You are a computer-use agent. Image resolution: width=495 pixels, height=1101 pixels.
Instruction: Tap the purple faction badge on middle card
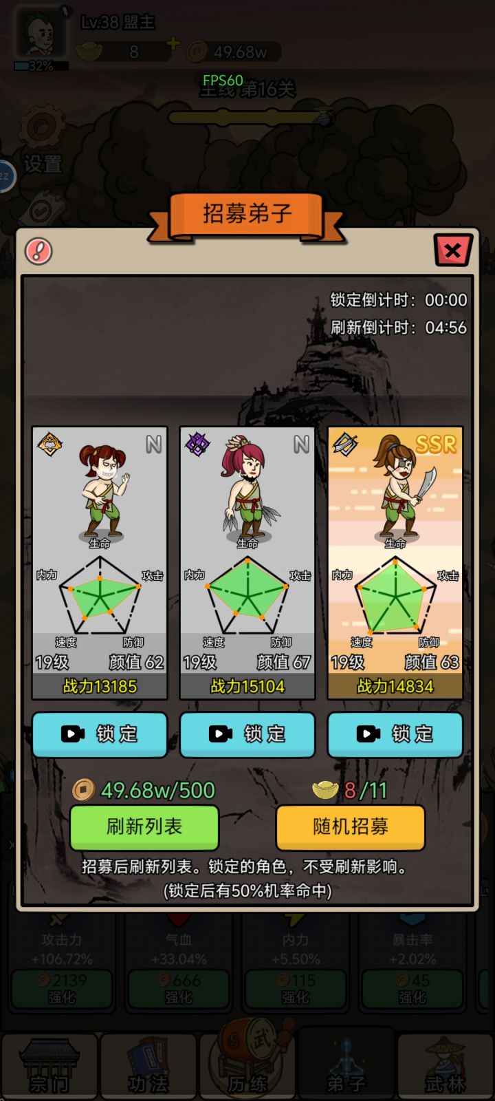click(x=197, y=444)
